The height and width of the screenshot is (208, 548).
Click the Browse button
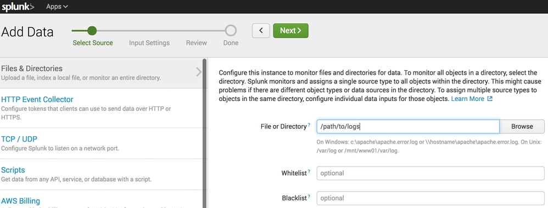coord(522,127)
